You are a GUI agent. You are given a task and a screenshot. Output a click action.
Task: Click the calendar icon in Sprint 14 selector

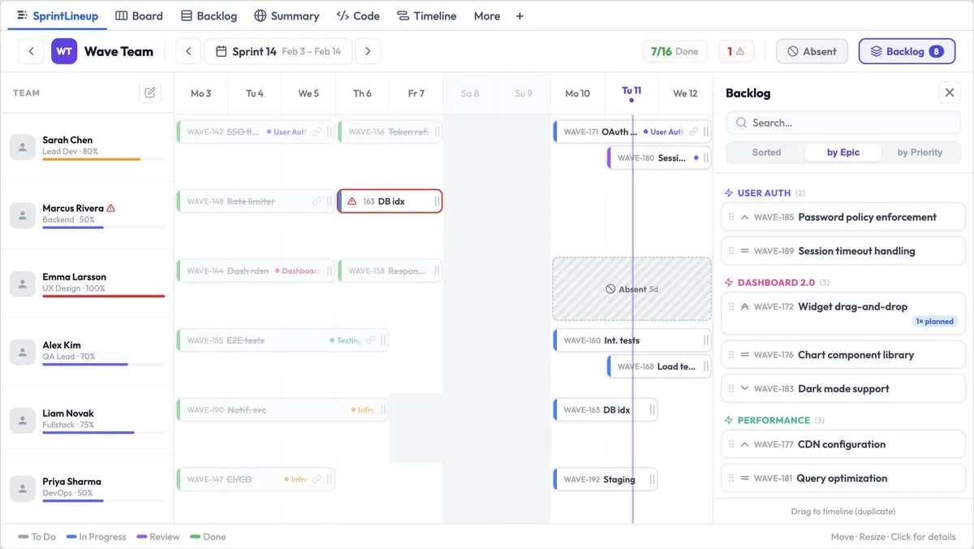(221, 51)
